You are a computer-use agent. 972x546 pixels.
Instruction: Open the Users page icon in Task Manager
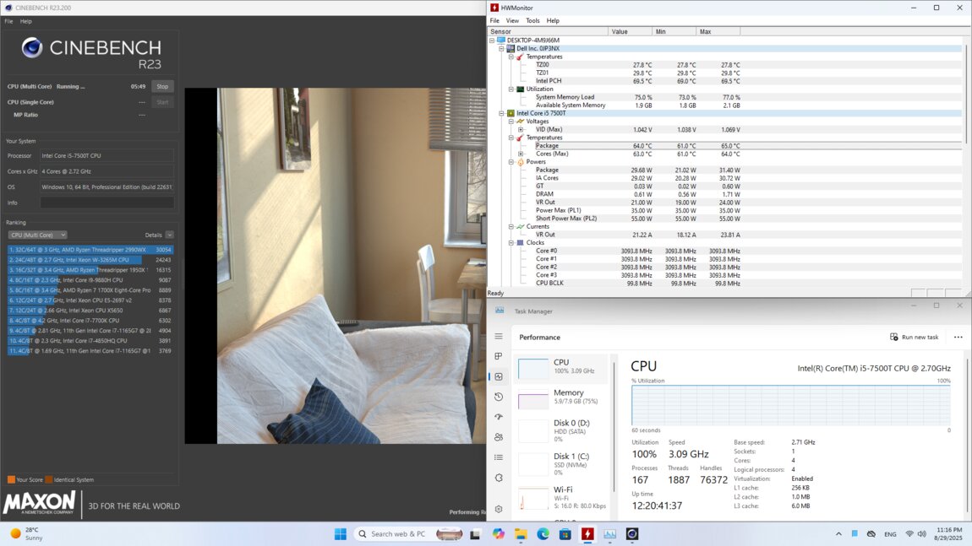click(x=499, y=437)
